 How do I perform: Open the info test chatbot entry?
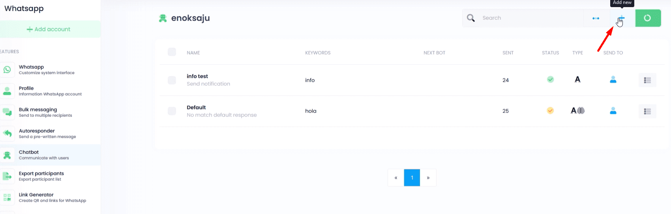197,76
